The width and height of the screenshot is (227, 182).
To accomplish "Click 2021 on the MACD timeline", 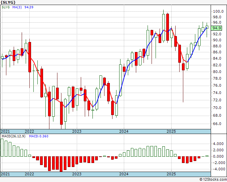I will pyautogui.click(x=5, y=174).
